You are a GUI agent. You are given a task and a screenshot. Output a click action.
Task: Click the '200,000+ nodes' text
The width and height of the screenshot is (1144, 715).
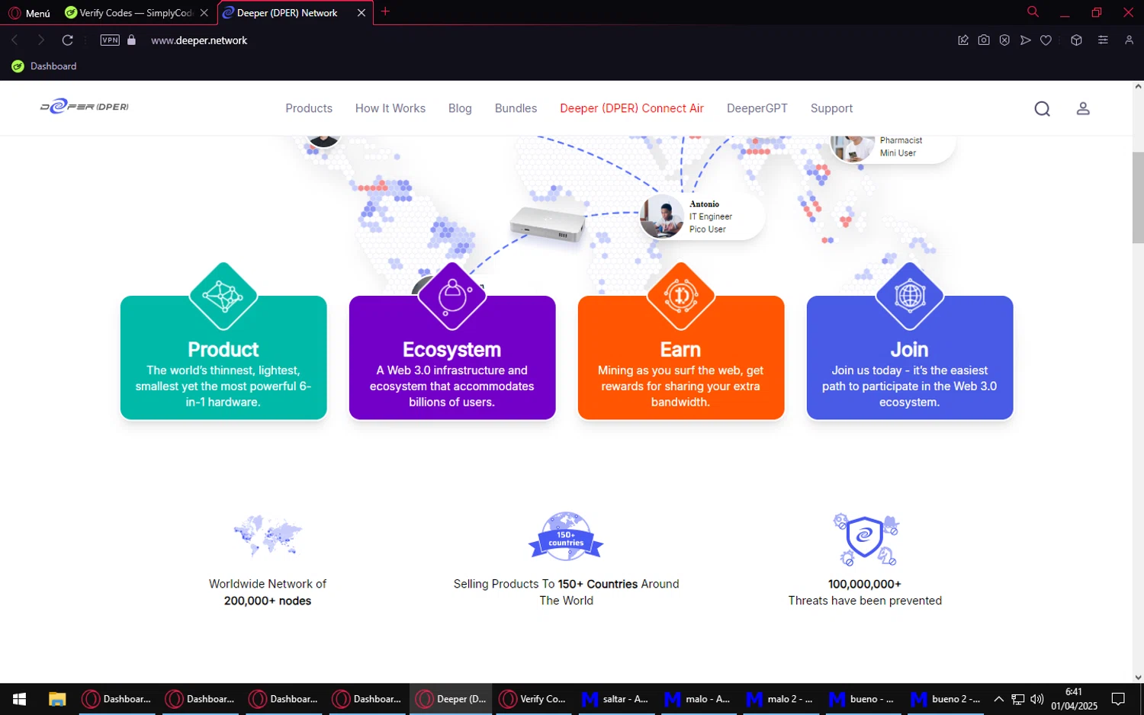click(268, 601)
